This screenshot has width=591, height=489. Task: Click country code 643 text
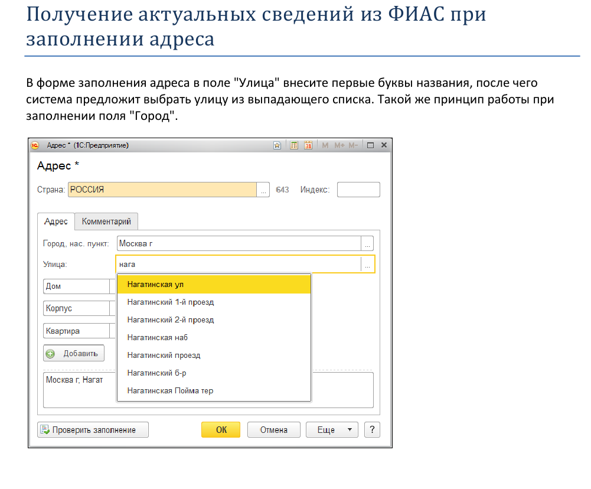pyautogui.click(x=282, y=190)
